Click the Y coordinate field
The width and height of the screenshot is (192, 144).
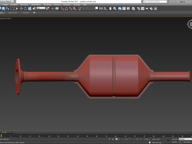[135, 139]
